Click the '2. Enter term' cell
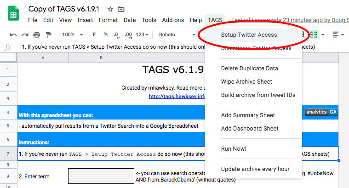This screenshot has width=349, height=188. click(x=43, y=176)
